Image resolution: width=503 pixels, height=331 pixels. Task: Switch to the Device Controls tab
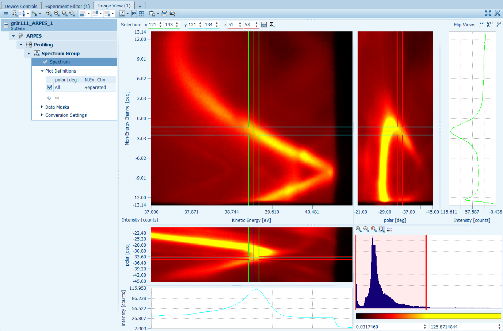pos(21,6)
